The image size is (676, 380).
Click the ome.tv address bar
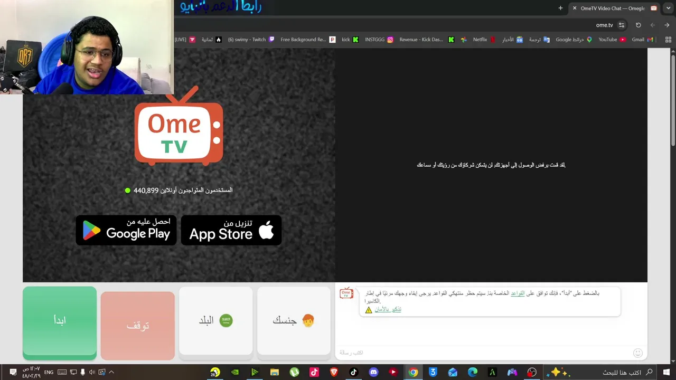pos(401,25)
